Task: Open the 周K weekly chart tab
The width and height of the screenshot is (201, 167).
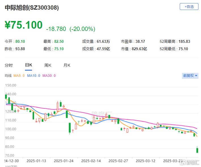Action: point(48,65)
